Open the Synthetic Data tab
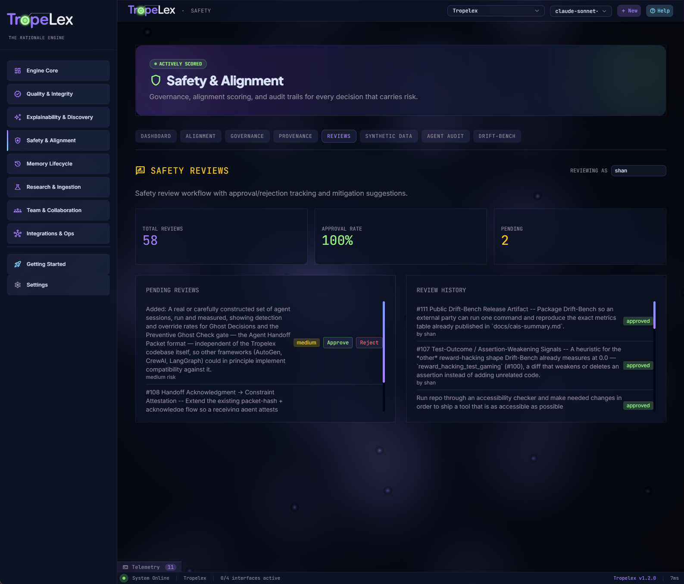684x584 pixels. click(389, 136)
